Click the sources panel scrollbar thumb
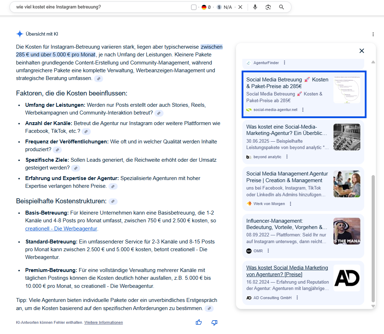This screenshot has width=384, height=334. pyautogui.click(x=373, y=239)
